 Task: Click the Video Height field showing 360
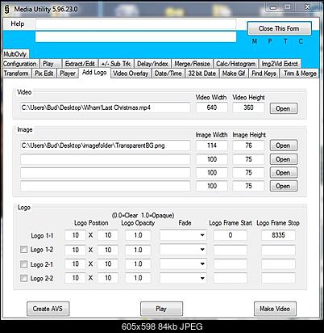pos(248,107)
